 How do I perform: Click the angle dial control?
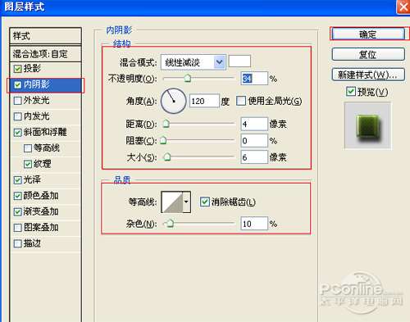(x=174, y=101)
